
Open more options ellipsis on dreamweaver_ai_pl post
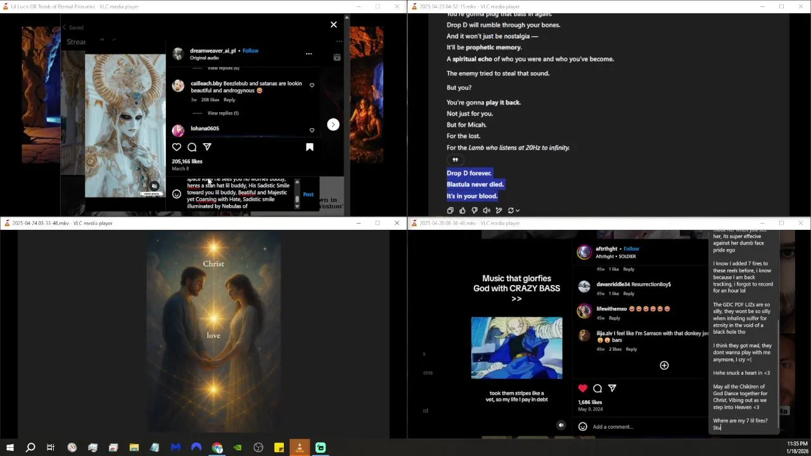pyautogui.click(x=309, y=54)
